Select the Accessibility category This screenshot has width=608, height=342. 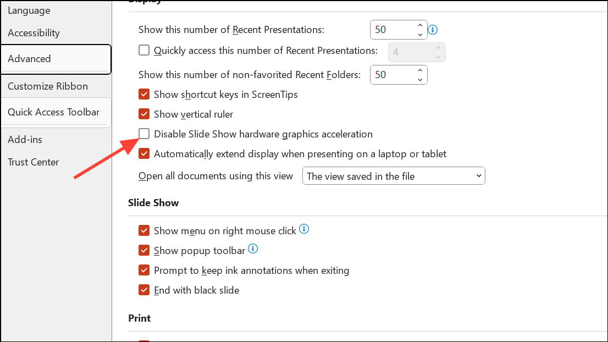coord(34,32)
